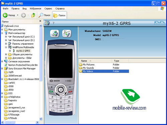Sort list by Name column header
Image resolution: width=167 pixels, height=125 pixels.
(x=96, y=61)
